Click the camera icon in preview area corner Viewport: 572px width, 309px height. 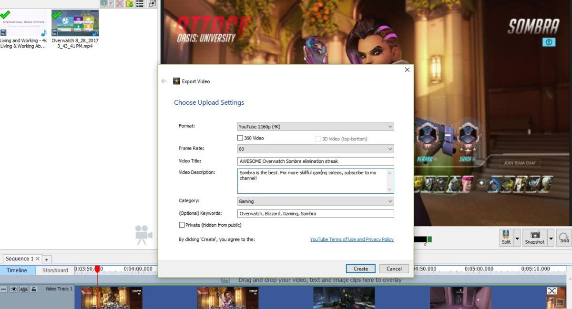[143, 235]
